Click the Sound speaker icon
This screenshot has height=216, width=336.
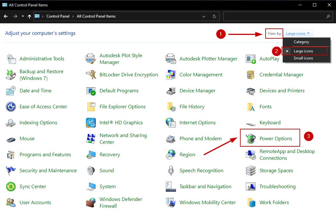coord(91,171)
